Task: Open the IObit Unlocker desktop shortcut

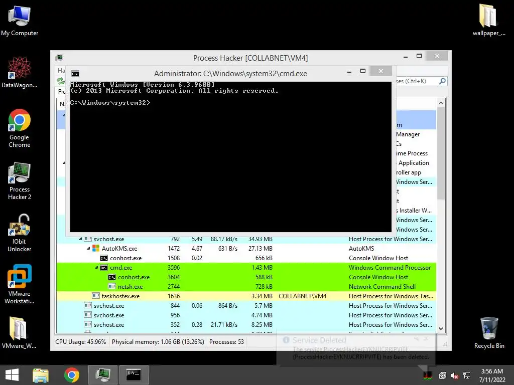Action: 20,233
